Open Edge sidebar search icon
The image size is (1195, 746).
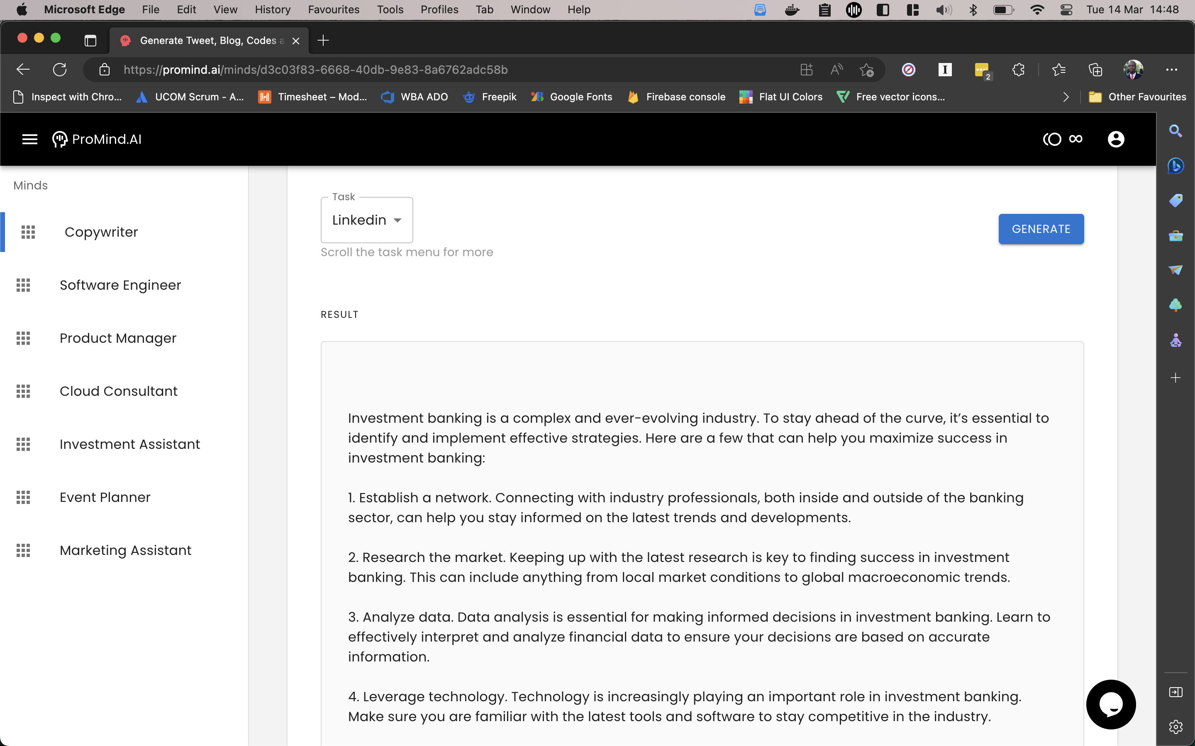tap(1175, 131)
